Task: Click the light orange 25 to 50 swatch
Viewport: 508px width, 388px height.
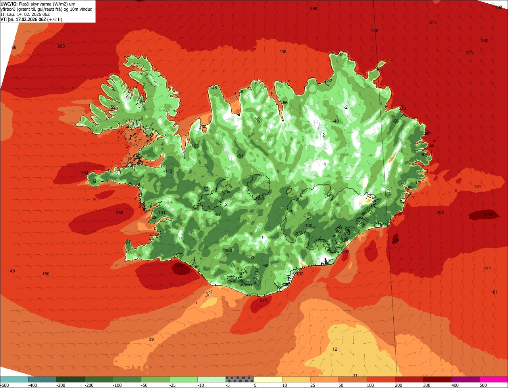Action: point(324,379)
